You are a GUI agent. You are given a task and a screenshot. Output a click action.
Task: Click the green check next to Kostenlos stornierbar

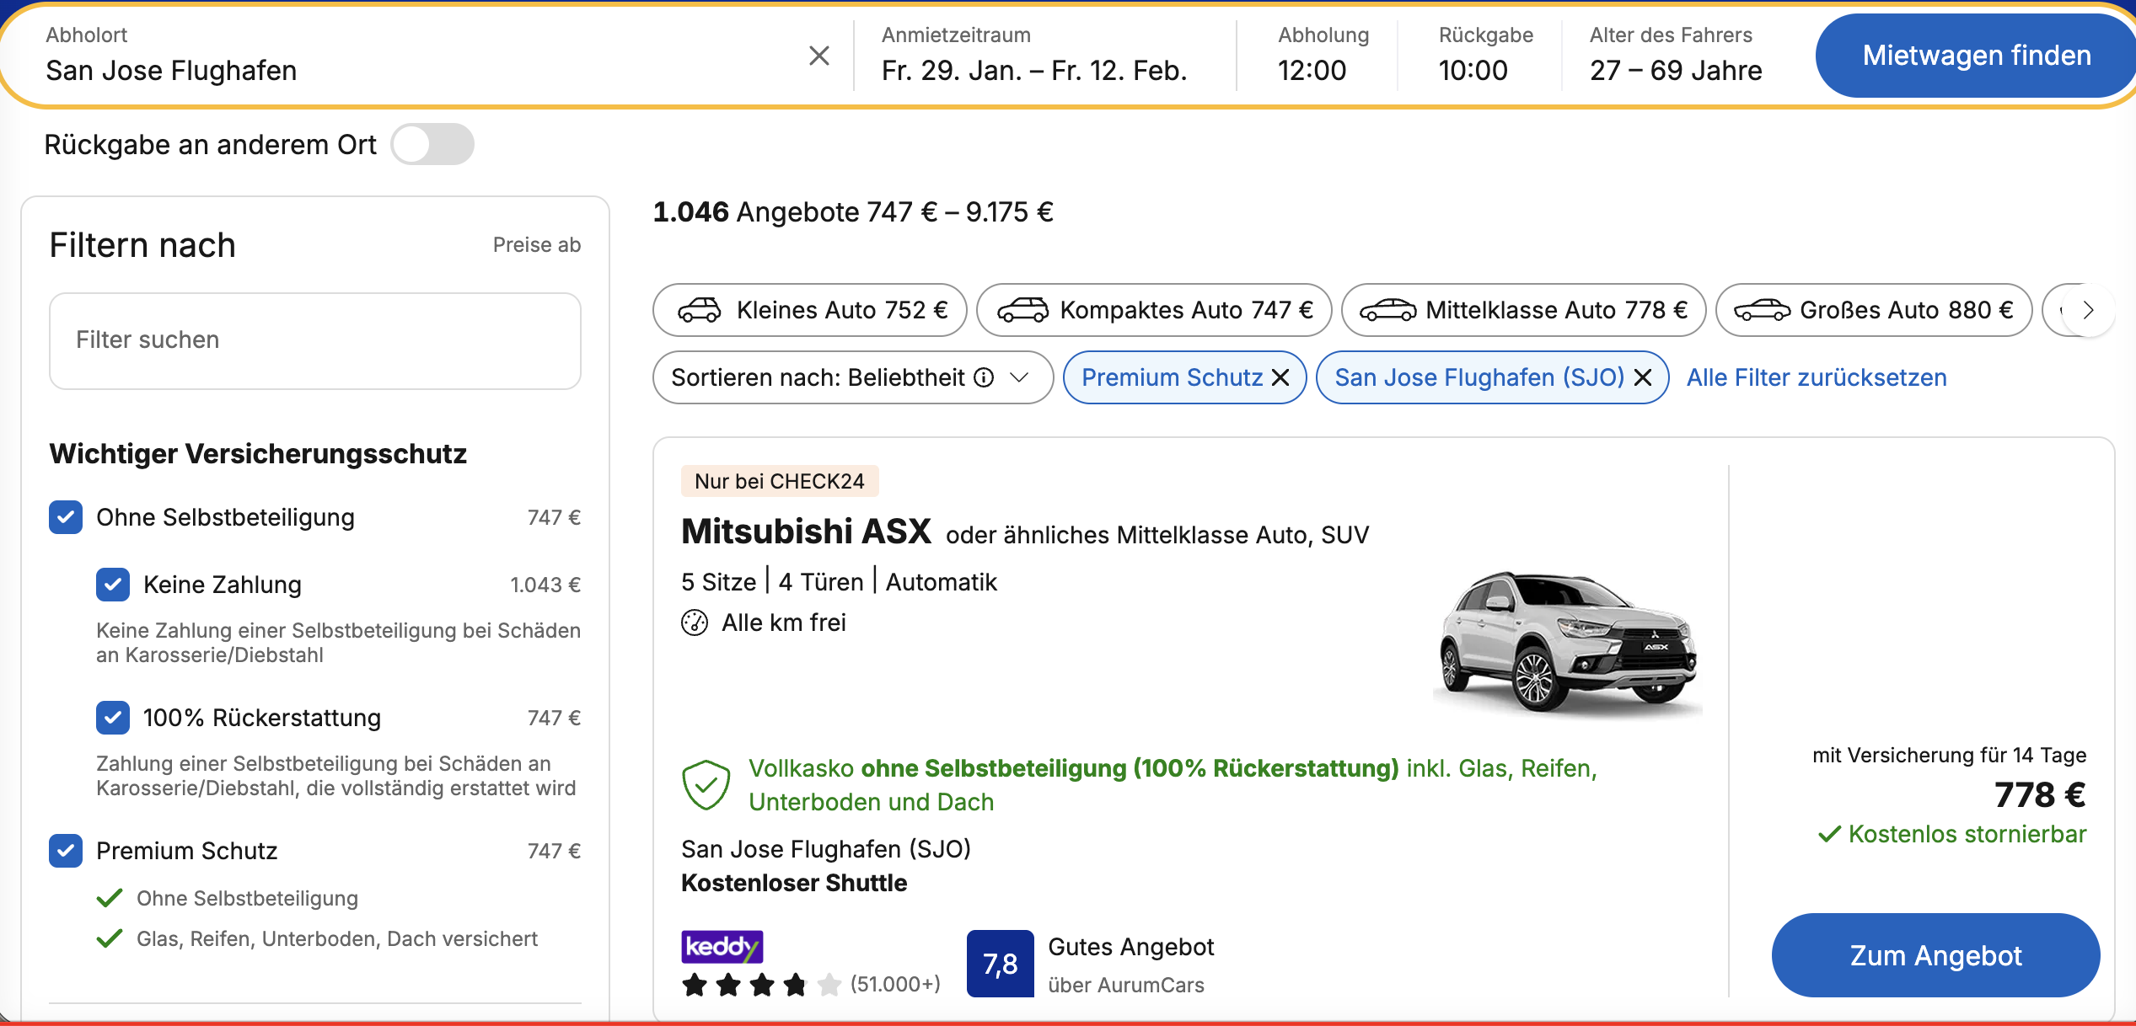coord(1829,834)
